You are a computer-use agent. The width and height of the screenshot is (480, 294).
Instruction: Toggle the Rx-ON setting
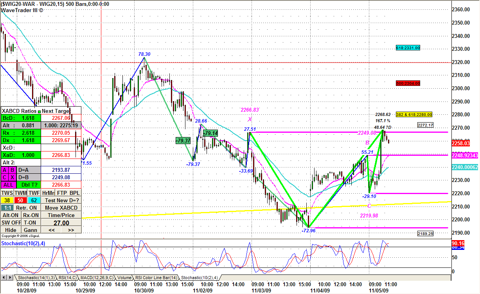[31, 215]
